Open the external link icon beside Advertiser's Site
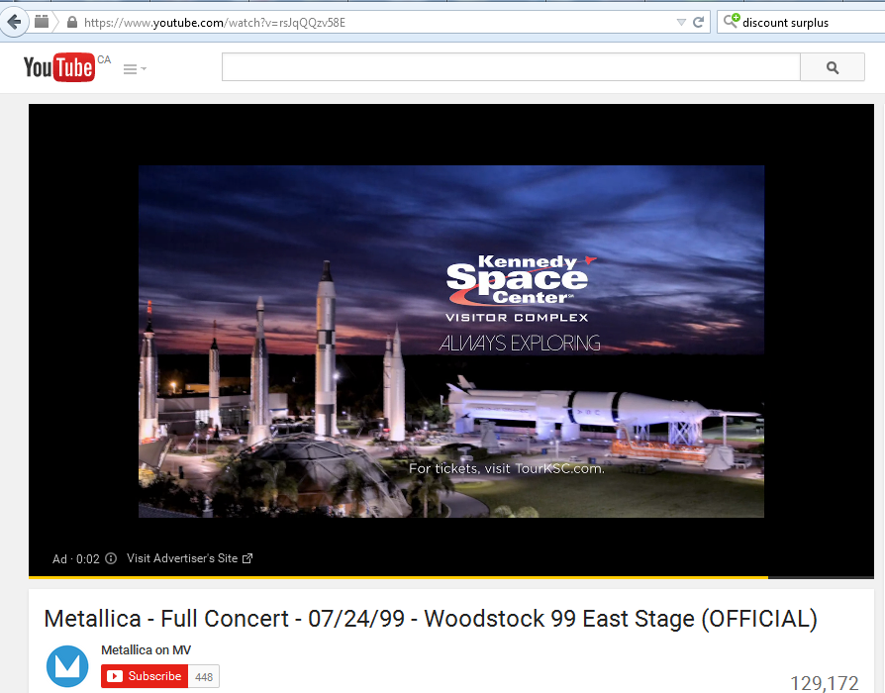The image size is (885, 693). [x=247, y=558]
